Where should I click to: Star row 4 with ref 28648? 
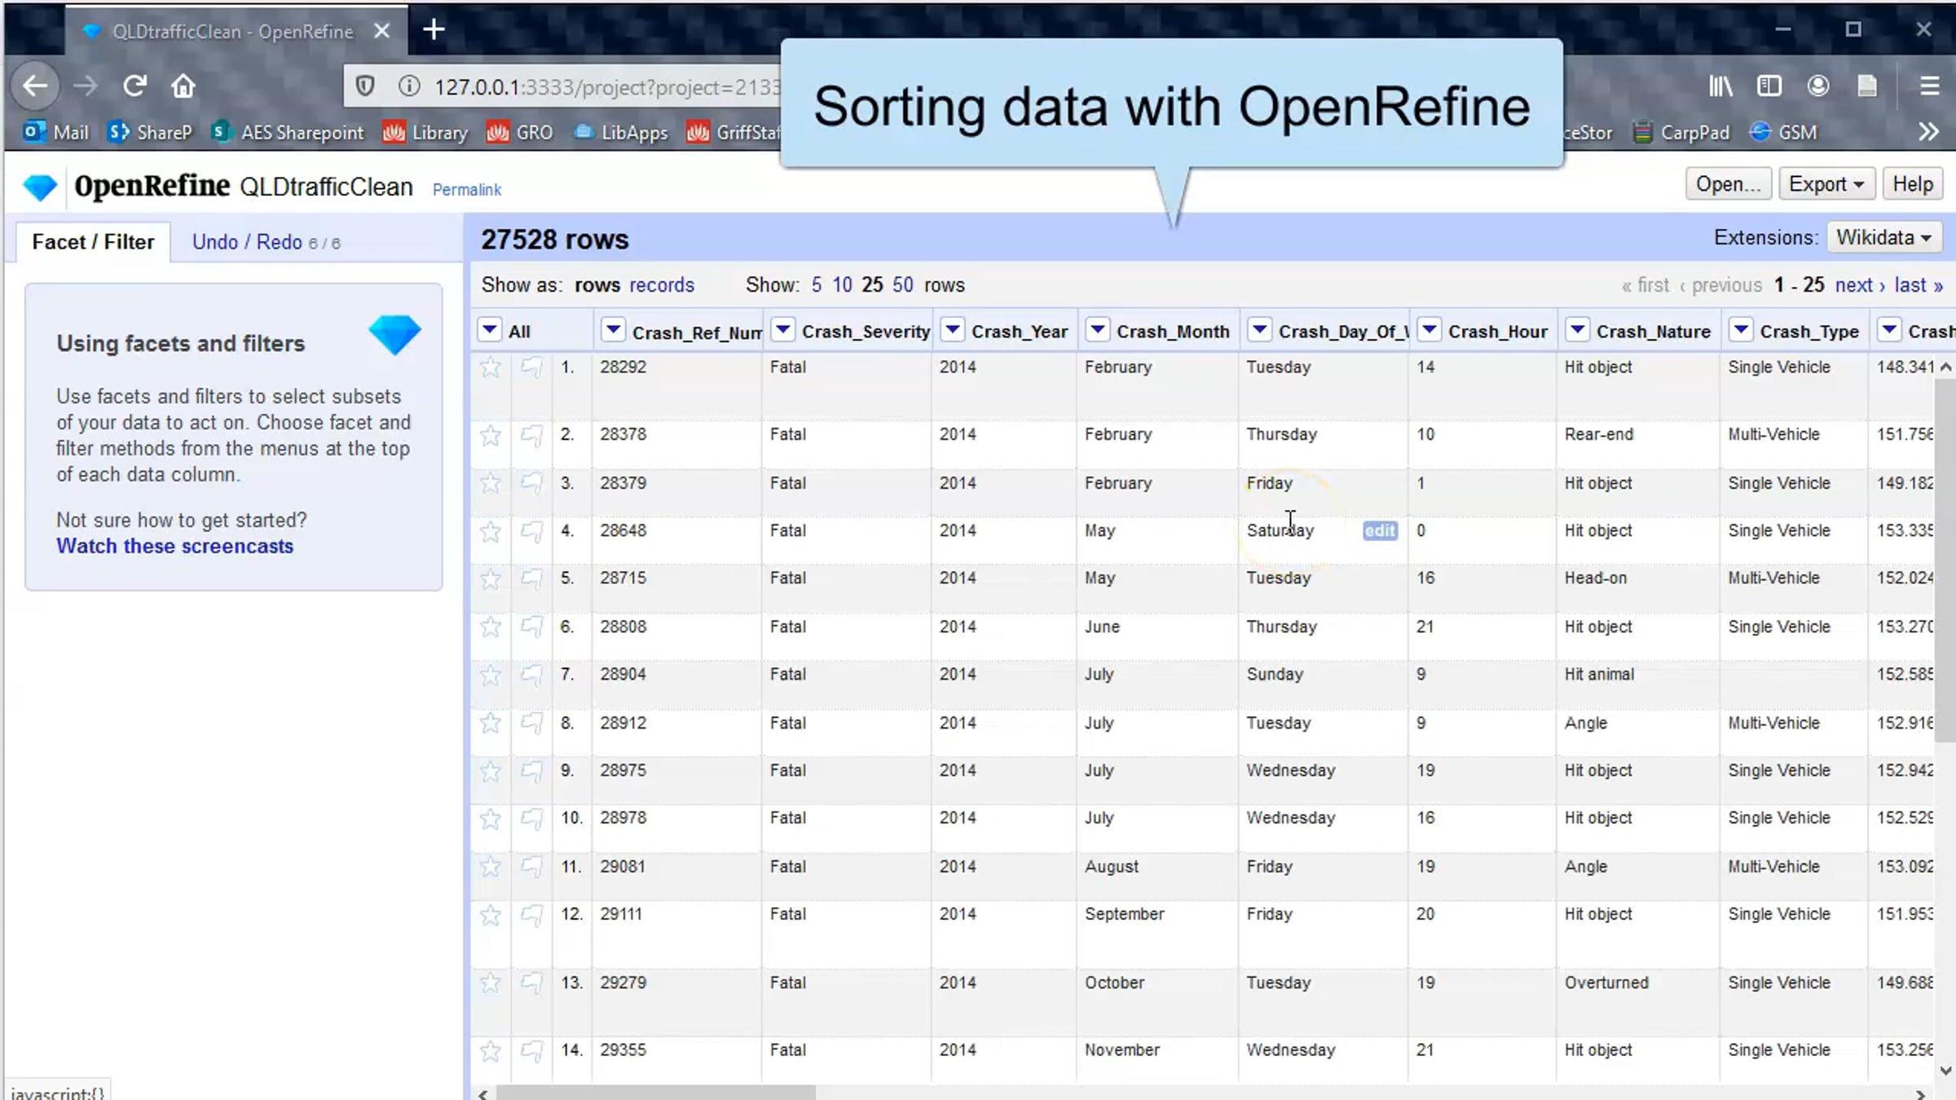(491, 531)
